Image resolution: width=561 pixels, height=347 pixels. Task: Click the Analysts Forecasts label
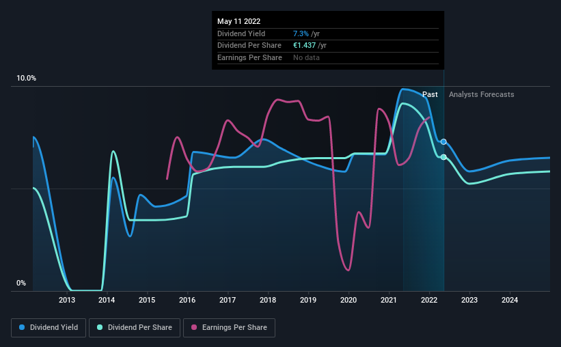click(x=482, y=94)
